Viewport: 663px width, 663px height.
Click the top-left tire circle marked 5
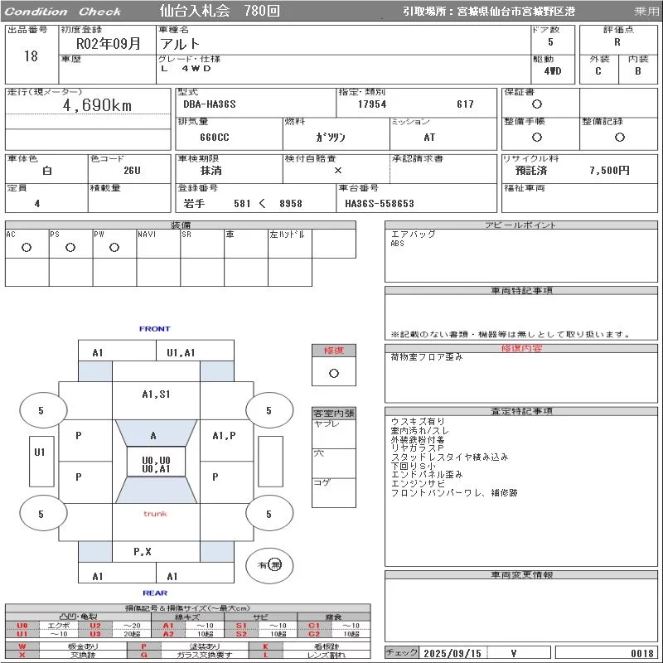tap(41, 410)
